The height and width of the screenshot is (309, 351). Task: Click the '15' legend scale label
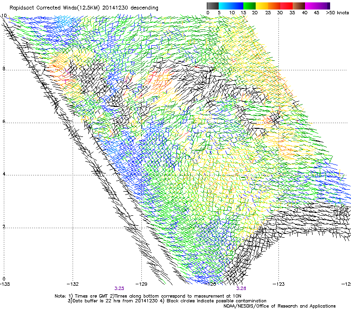point(243,13)
